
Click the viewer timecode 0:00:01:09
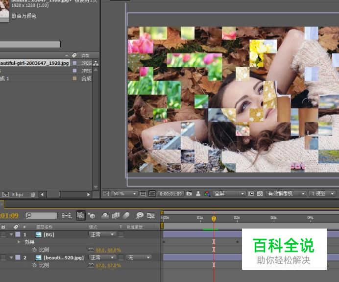[170, 194]
